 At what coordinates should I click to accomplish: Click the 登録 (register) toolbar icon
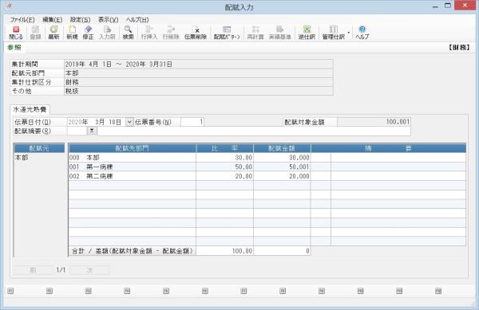[x=35, y=33]
